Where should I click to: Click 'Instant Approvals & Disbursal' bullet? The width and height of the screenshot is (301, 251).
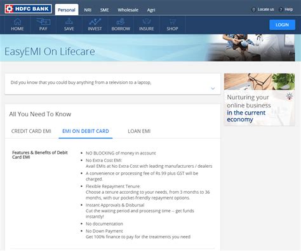[x=115, y=205]
